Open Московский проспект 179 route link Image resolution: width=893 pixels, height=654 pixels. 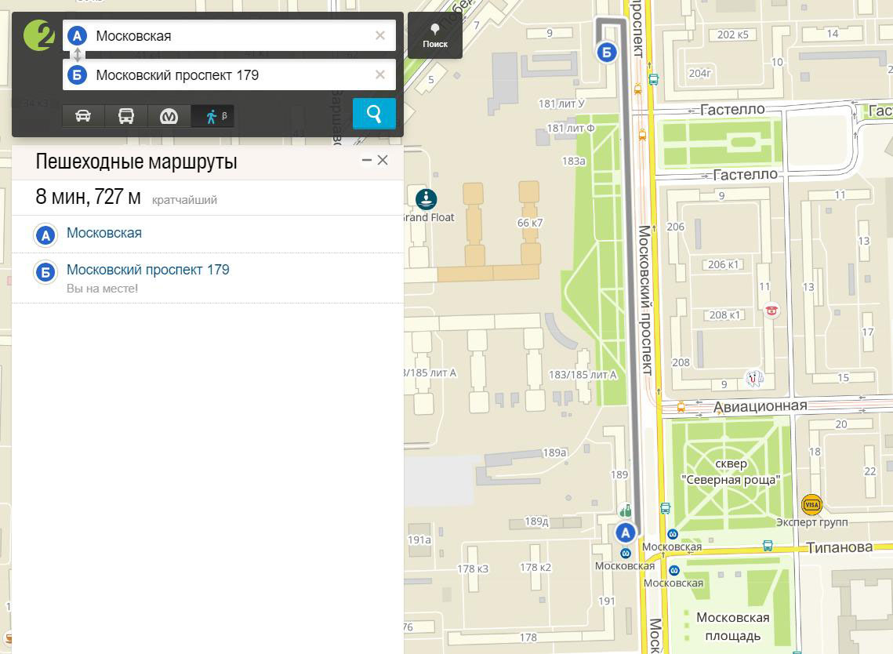pos(147,270)
